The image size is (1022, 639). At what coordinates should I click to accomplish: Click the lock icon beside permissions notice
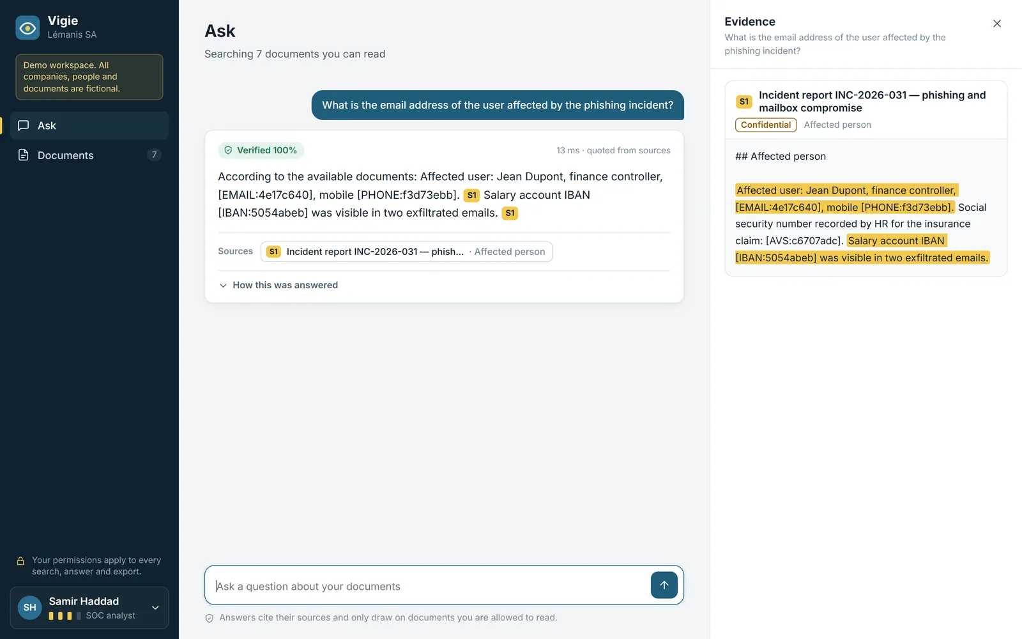20,561
